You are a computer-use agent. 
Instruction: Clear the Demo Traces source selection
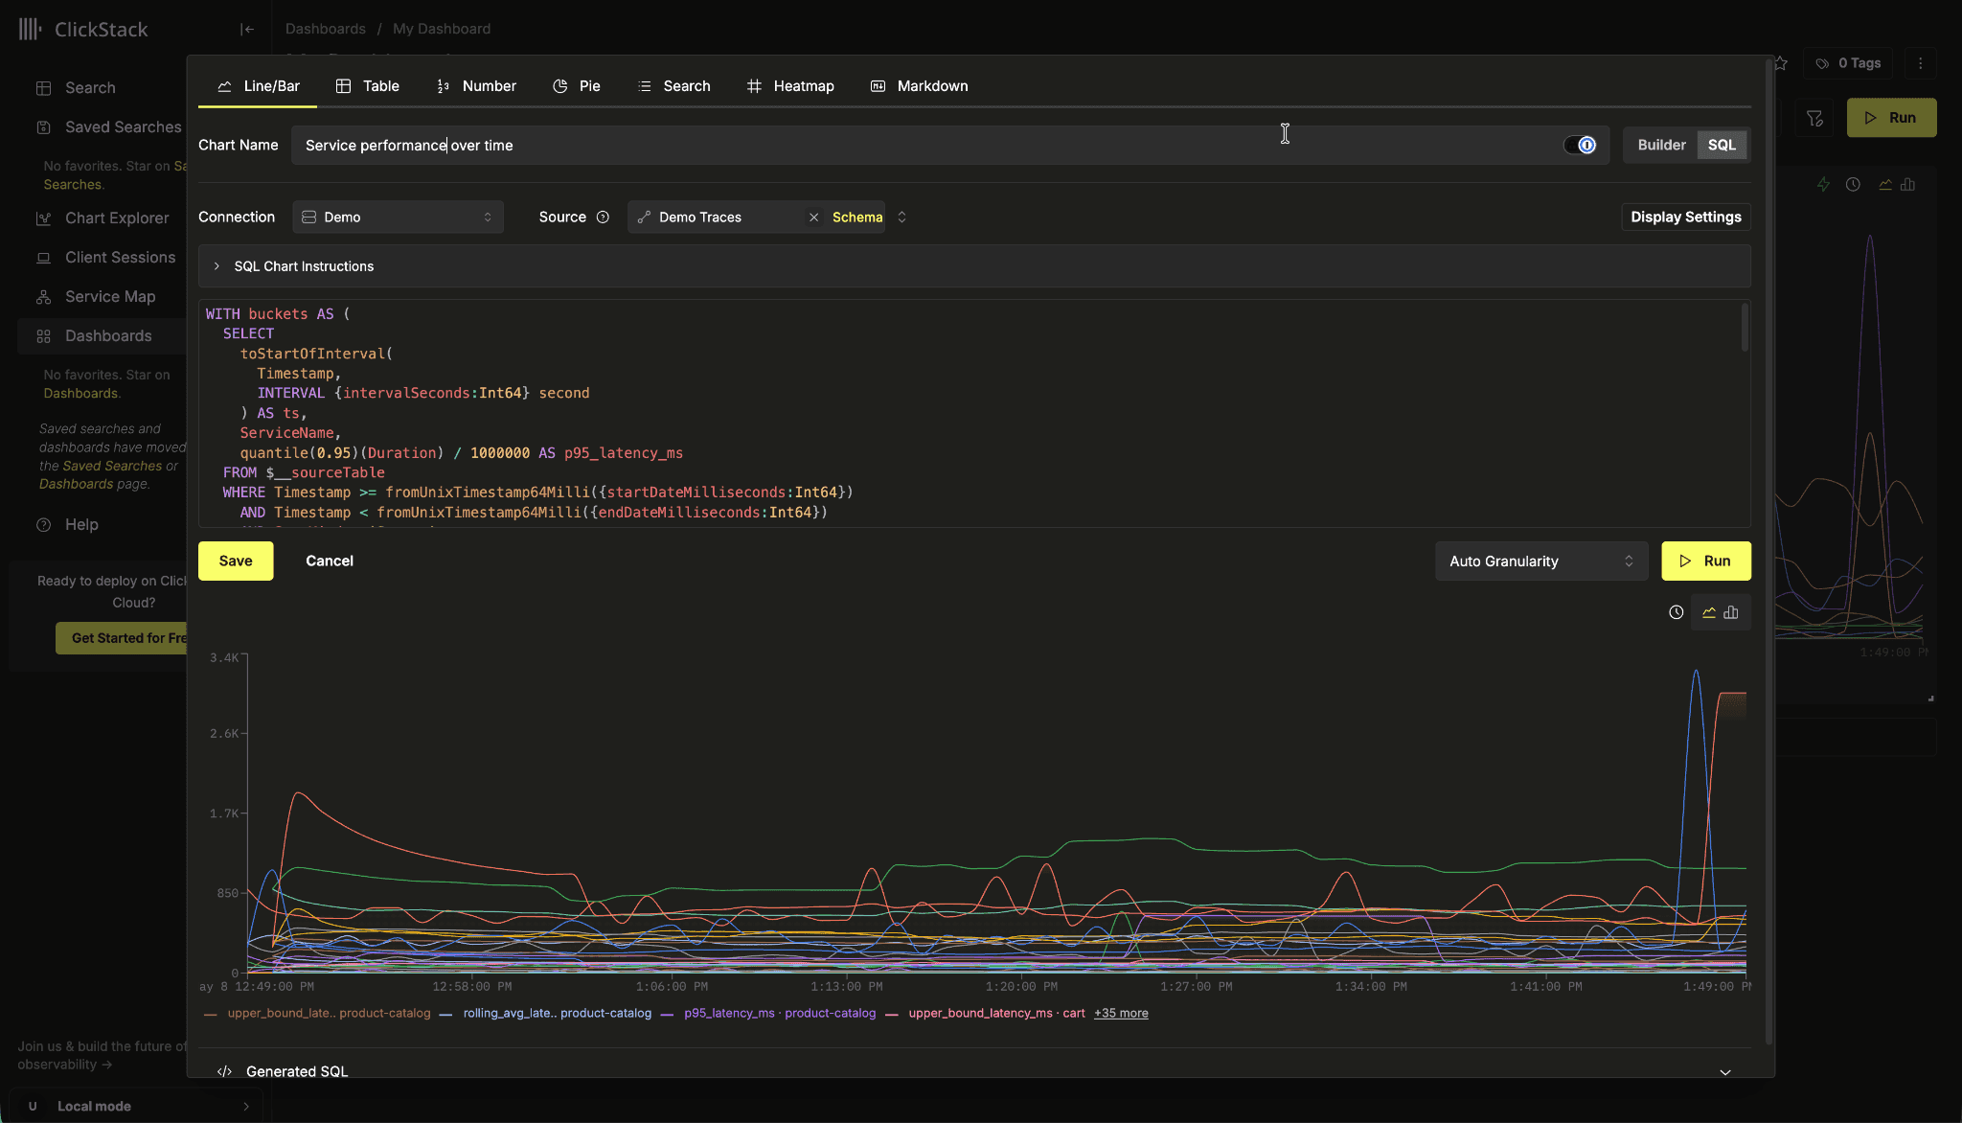813,218
